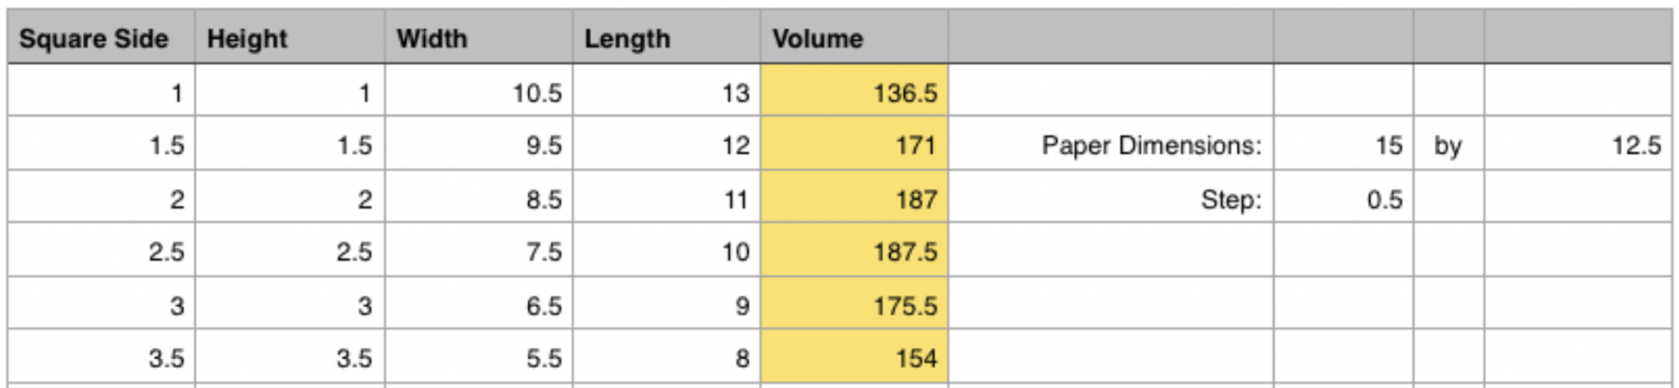Screen dimensions: 1679x388
Task: Select the paper dimension cell with 15
Action: pos(1343,144)
